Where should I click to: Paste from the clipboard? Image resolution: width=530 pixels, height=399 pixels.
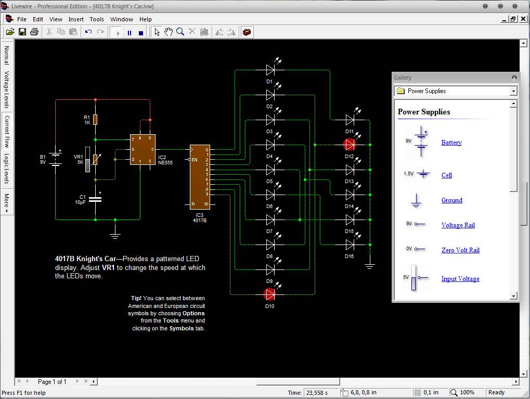72,31
